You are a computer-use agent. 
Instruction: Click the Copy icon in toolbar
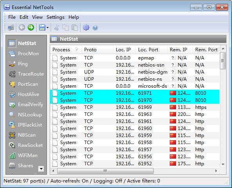[66, 27]
